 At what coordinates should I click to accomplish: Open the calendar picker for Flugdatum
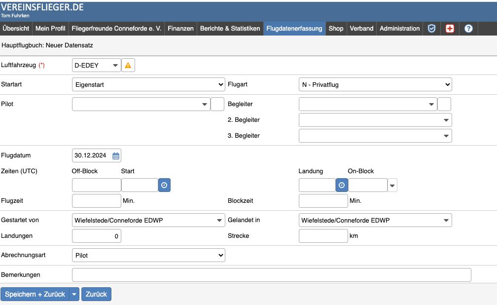116,155
